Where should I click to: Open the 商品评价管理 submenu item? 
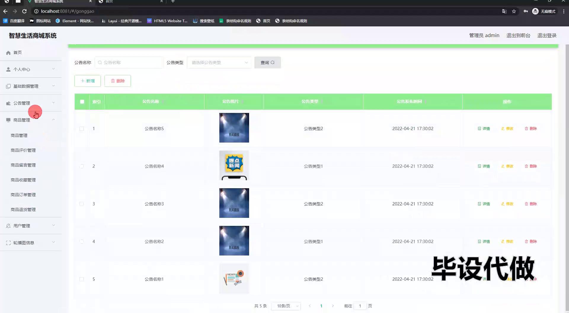point(23,150)
